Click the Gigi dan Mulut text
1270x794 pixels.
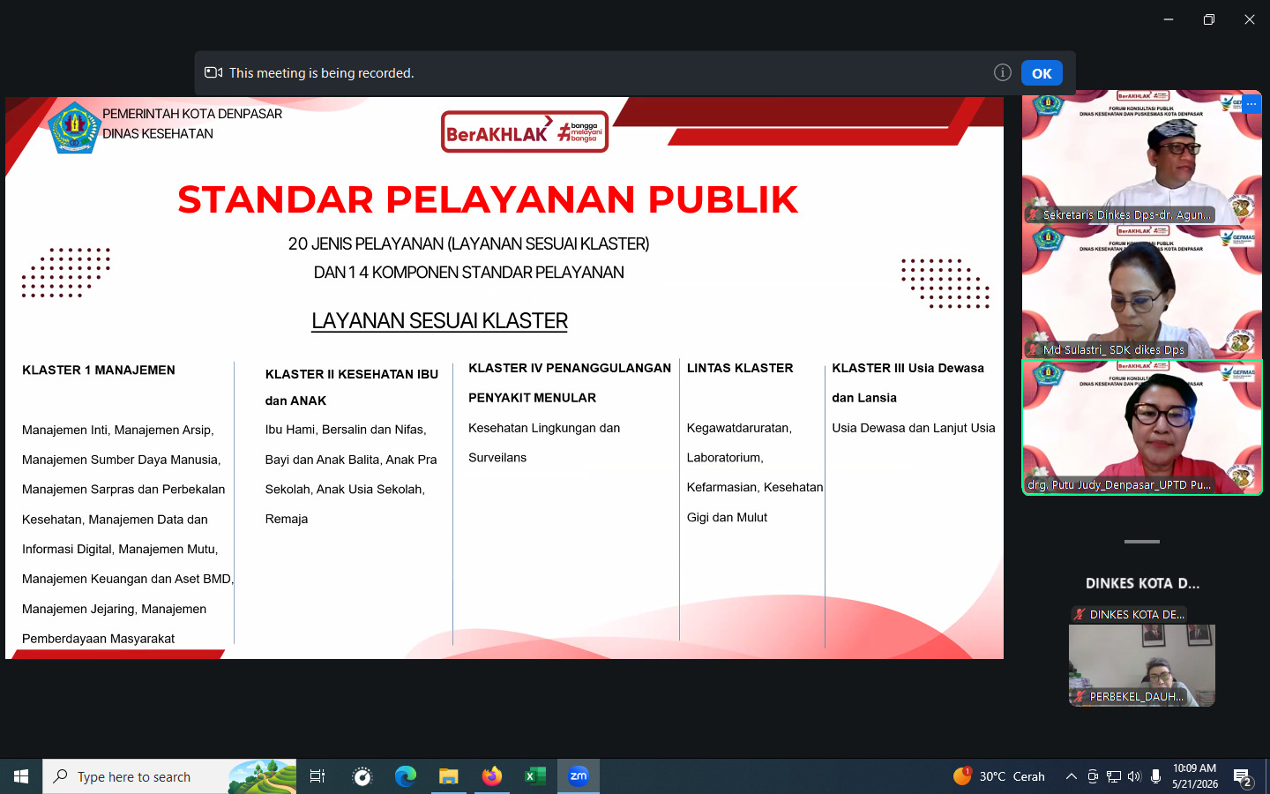[727, 517]
